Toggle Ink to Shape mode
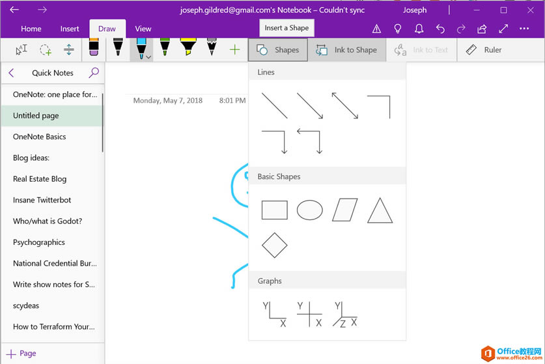 coord(346,50)
